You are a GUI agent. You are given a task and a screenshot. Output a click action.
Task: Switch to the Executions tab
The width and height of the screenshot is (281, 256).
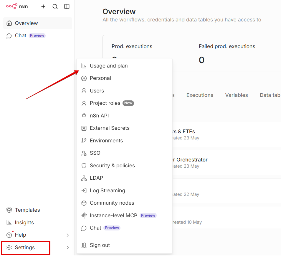(x=200, y=95)
